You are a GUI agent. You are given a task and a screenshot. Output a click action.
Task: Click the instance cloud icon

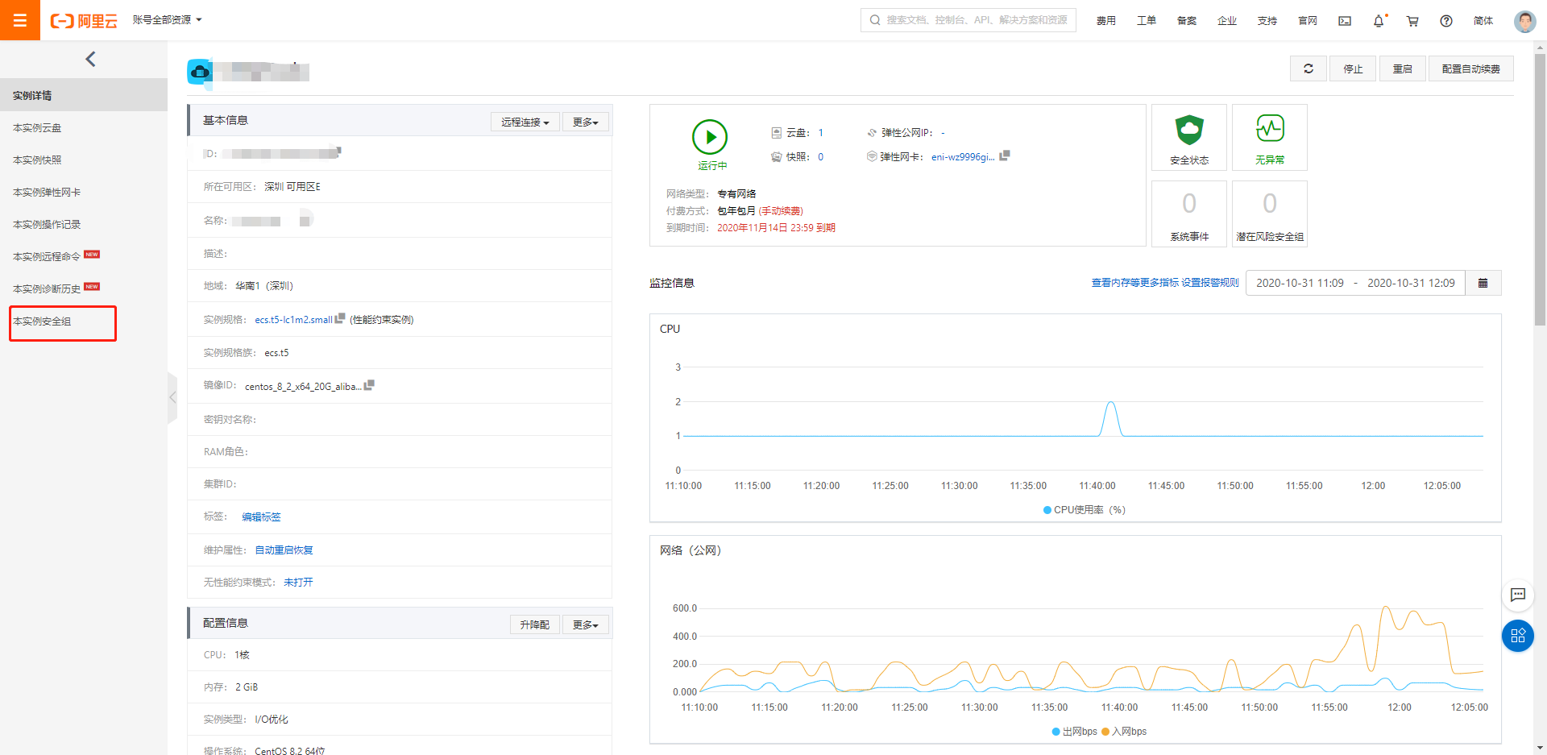click(x=200, y=72)
